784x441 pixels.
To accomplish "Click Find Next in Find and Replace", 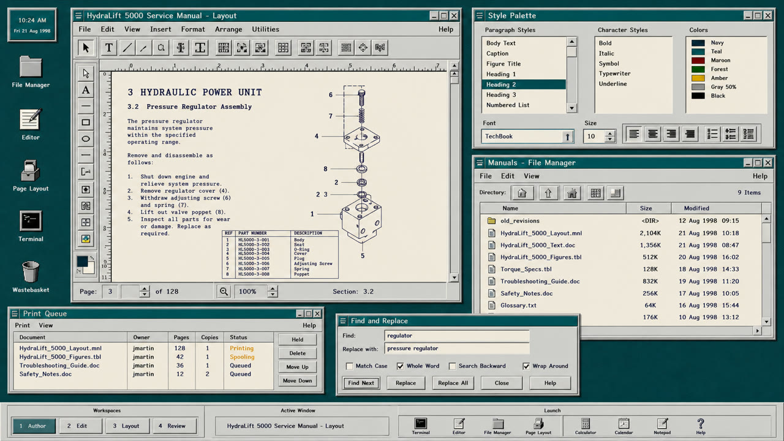I will pyautogui.click(x=361, y=383).
